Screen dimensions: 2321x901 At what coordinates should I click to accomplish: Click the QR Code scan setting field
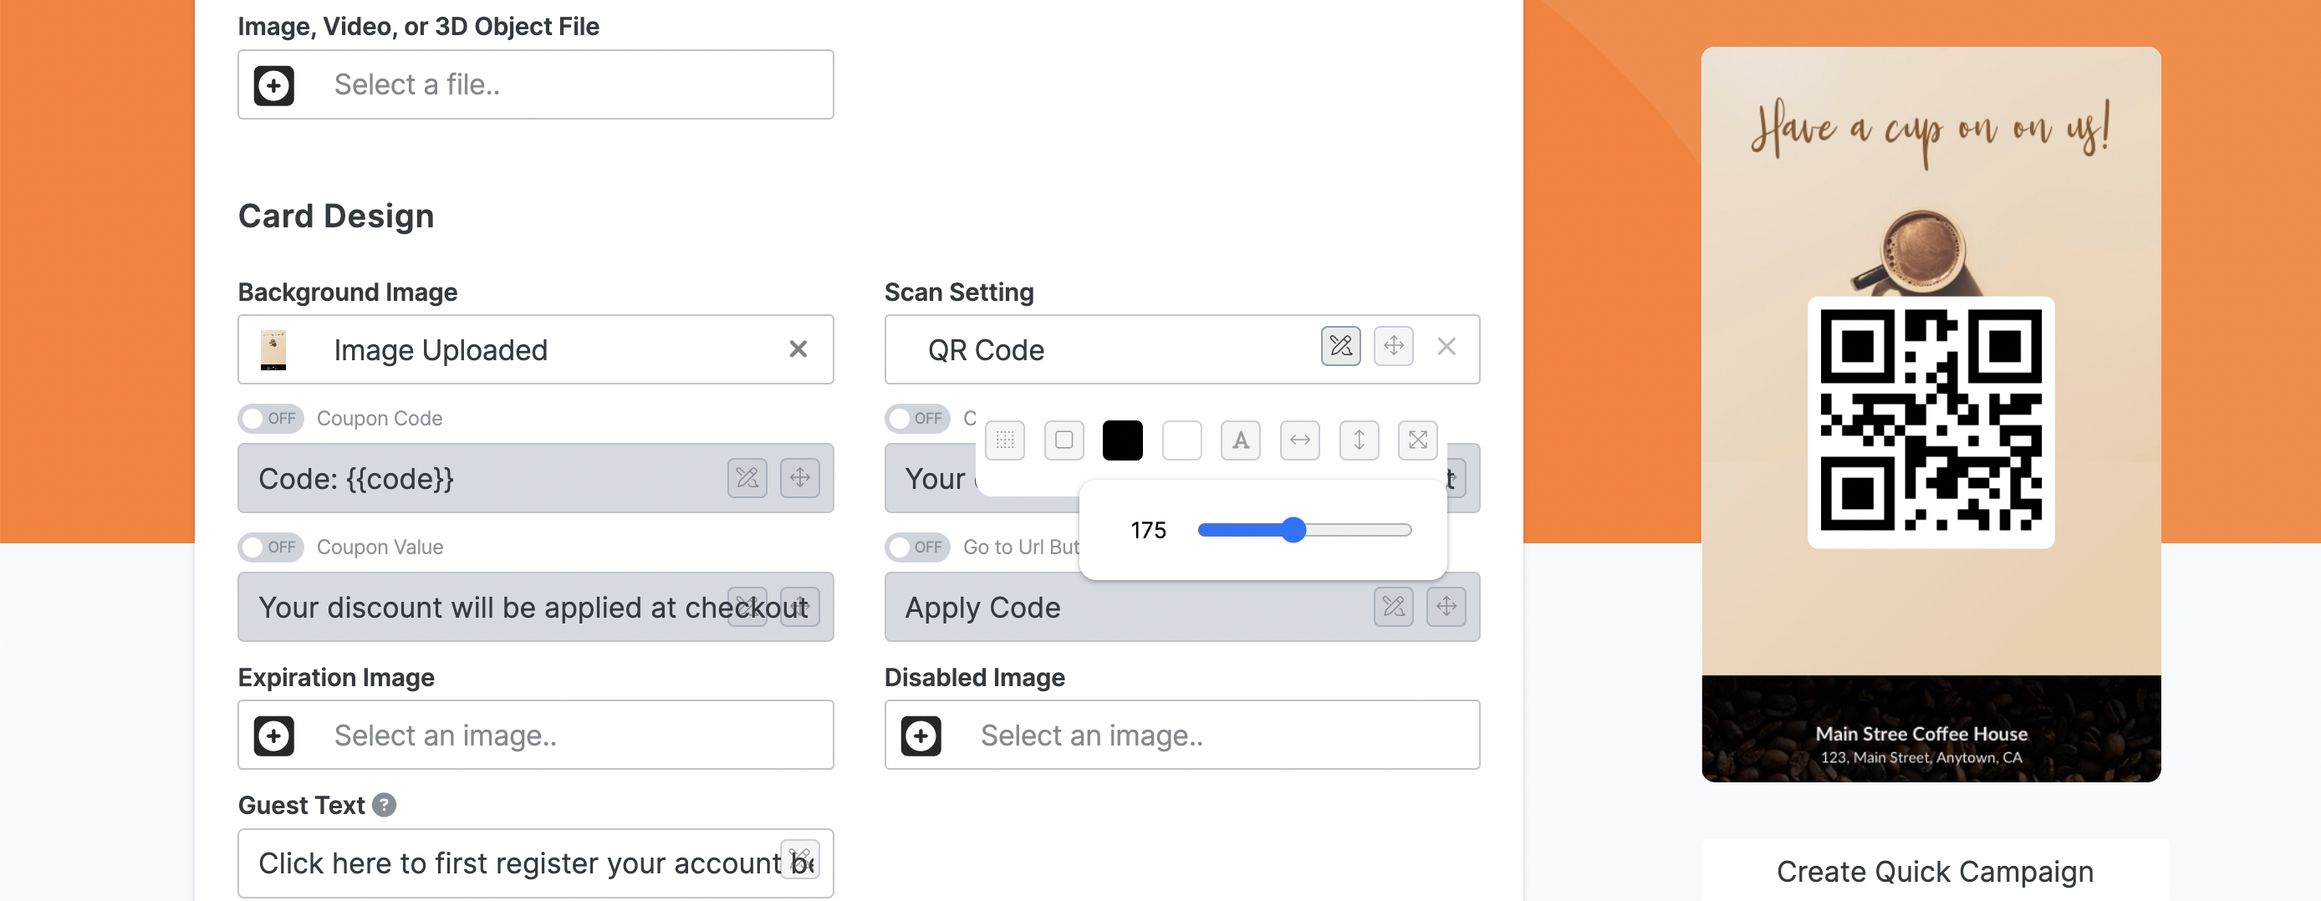click(1181, 349)
